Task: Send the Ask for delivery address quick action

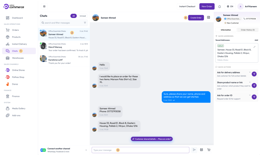Action: click(254, 74)
